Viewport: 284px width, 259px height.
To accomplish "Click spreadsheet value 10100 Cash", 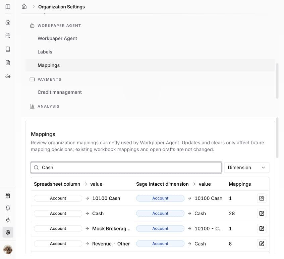I will 106,198.
